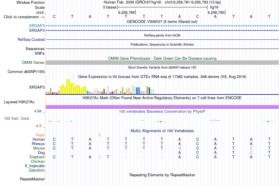Screen dimensions: 279x186
Task: Select the Human species label
Action: pos(38,139)
